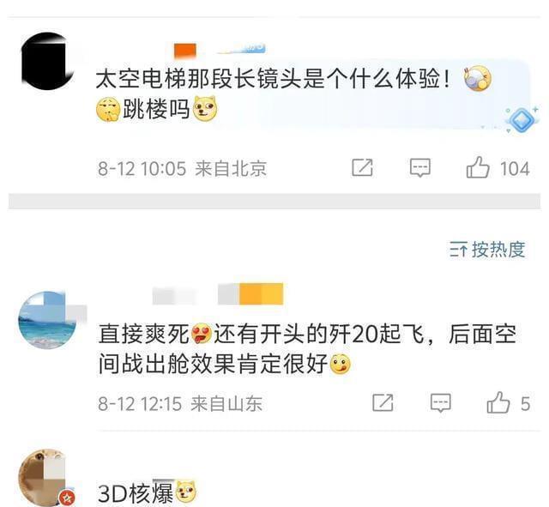
Task: Tap the 3D核爆 comment text
Action: click(136, 493)
